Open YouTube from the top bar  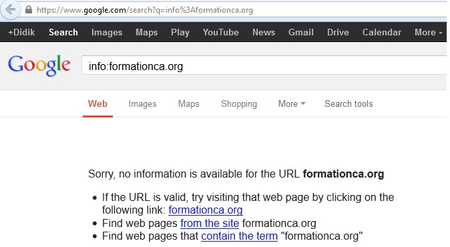(221, 32)
